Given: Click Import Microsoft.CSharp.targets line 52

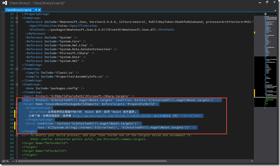Looking at the screenshot, I should [x=78, y=96].
